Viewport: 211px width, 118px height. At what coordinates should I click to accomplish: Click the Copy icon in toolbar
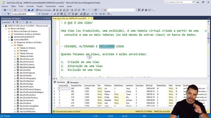(x=75, y=10)
